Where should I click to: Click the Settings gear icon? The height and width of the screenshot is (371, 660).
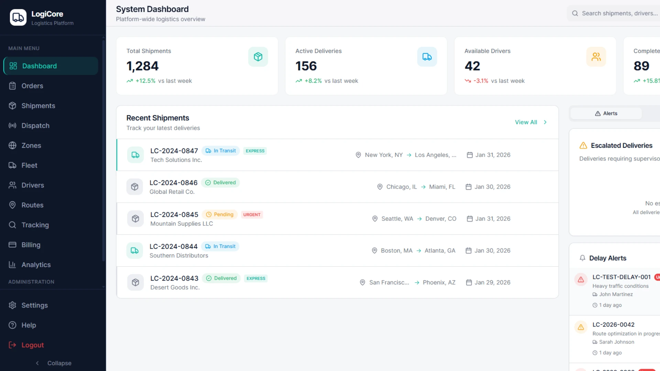coord(12,305)
